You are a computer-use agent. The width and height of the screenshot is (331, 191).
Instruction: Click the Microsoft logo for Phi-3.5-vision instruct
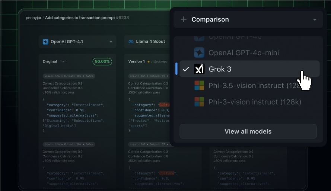200,85
